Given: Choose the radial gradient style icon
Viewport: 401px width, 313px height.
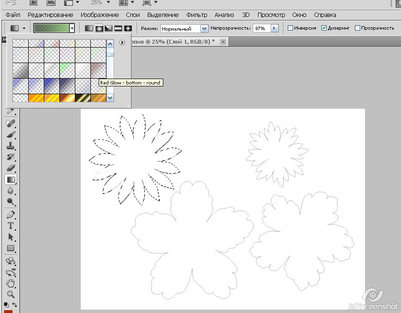Looking at the screenshot, I should [99, 28].
